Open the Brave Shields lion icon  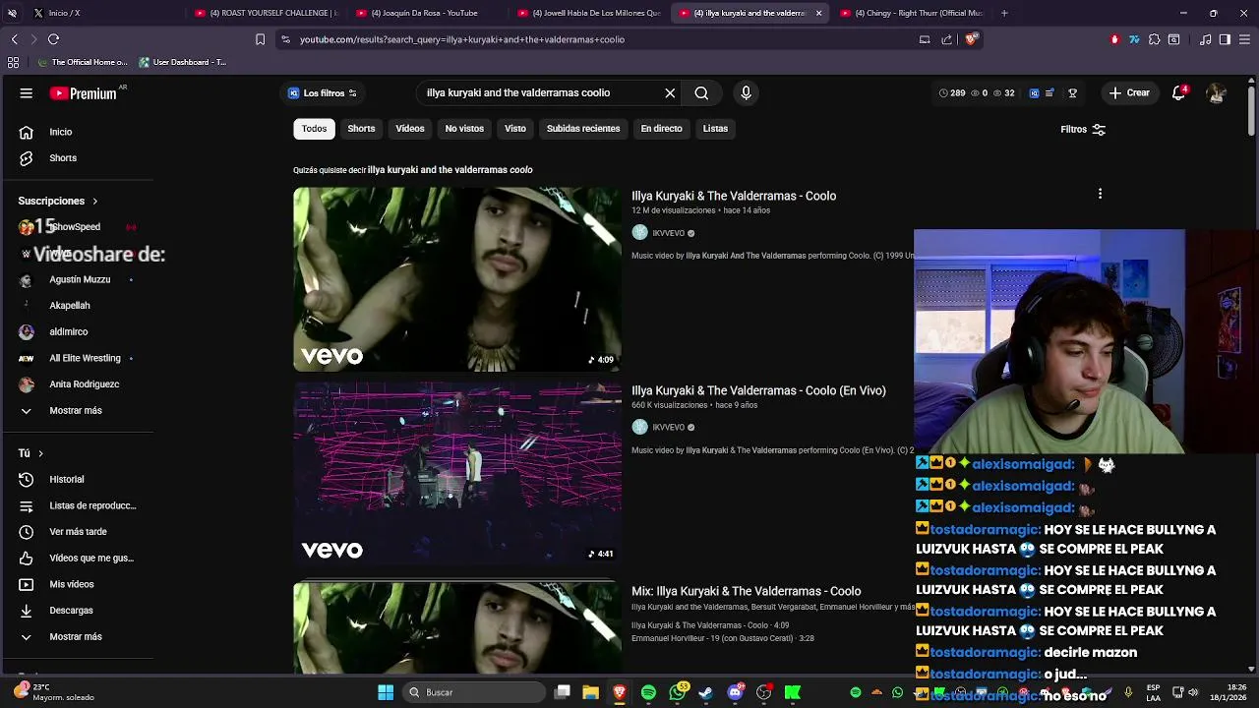[971, 39]
